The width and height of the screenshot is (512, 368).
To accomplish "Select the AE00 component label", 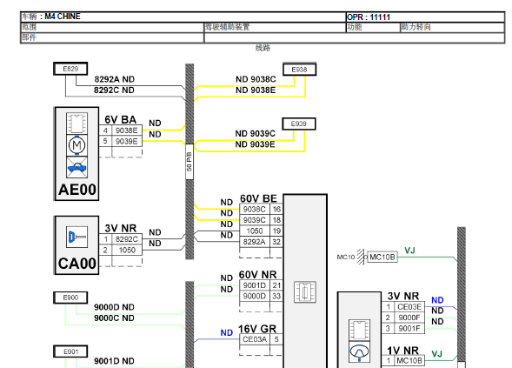I will (77, 190).
